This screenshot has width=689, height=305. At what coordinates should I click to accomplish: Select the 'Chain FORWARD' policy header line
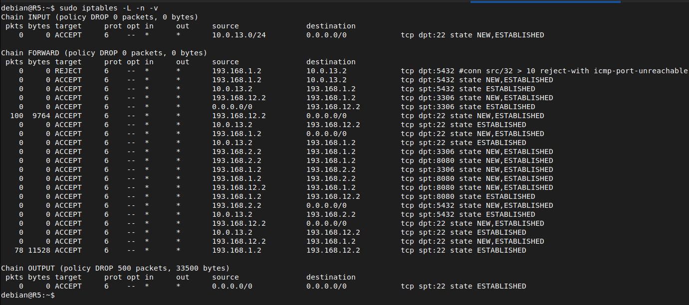104,53
